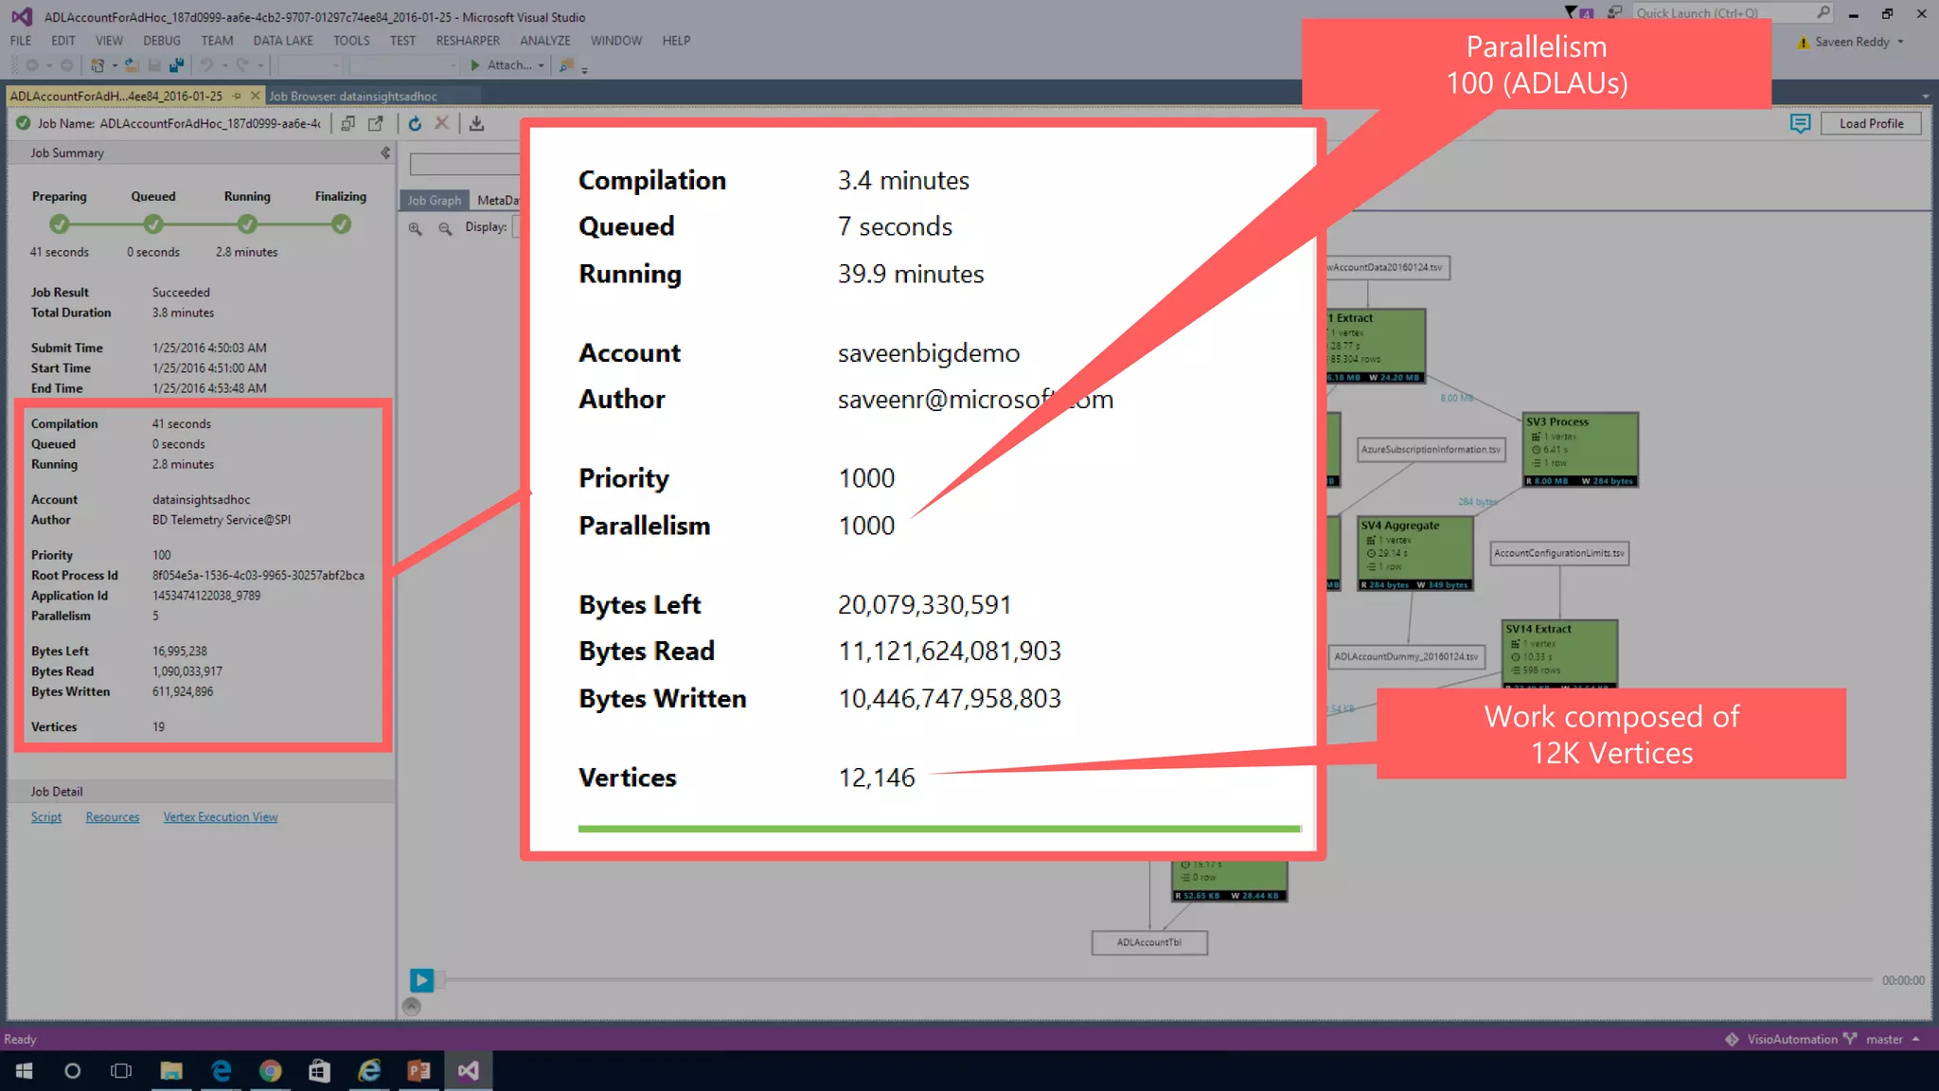The height and width of the screenshot is (1091, 1939).
Task: Zoom out on the job graph
Action: pyautogui.click(x=445, y=228)
